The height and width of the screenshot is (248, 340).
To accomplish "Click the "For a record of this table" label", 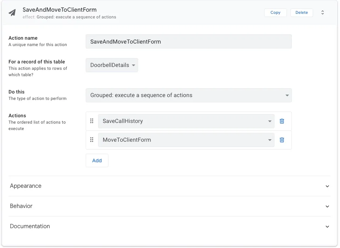I will [37, 62].
